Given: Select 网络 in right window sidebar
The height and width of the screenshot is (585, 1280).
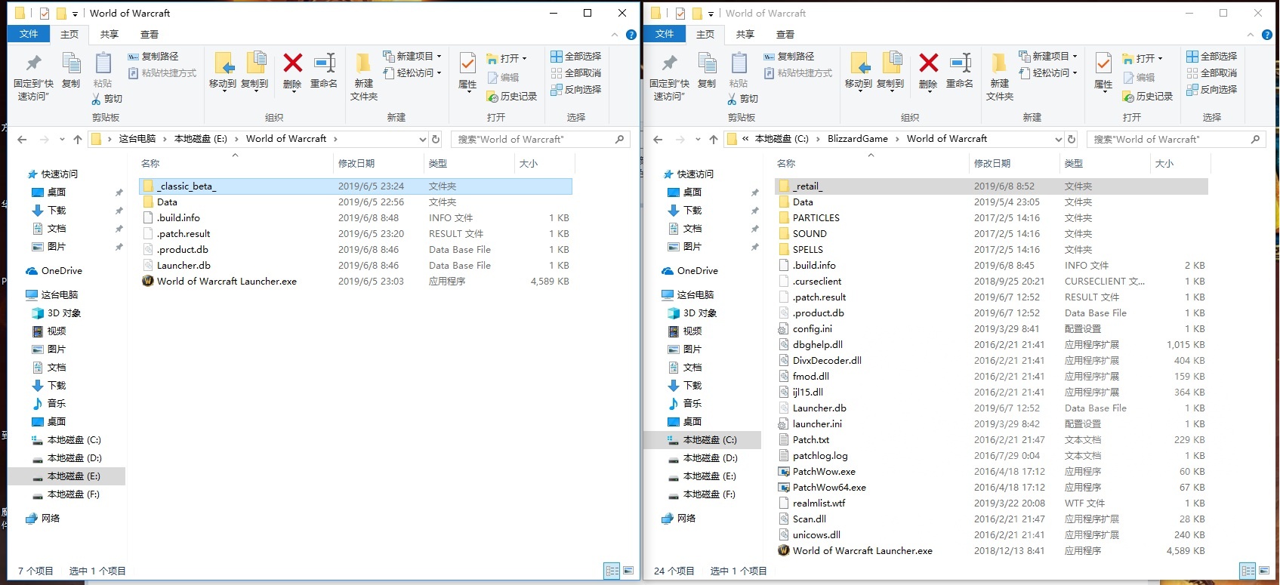Looking at the screenshot, I should tap(686, 519).
